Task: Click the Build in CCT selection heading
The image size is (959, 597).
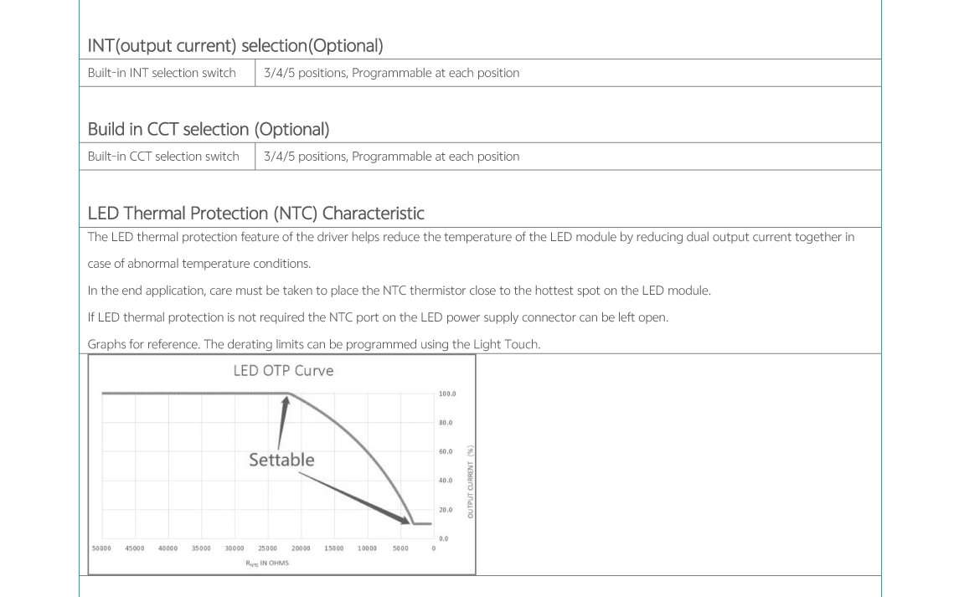Action: (x=209, y=129)
